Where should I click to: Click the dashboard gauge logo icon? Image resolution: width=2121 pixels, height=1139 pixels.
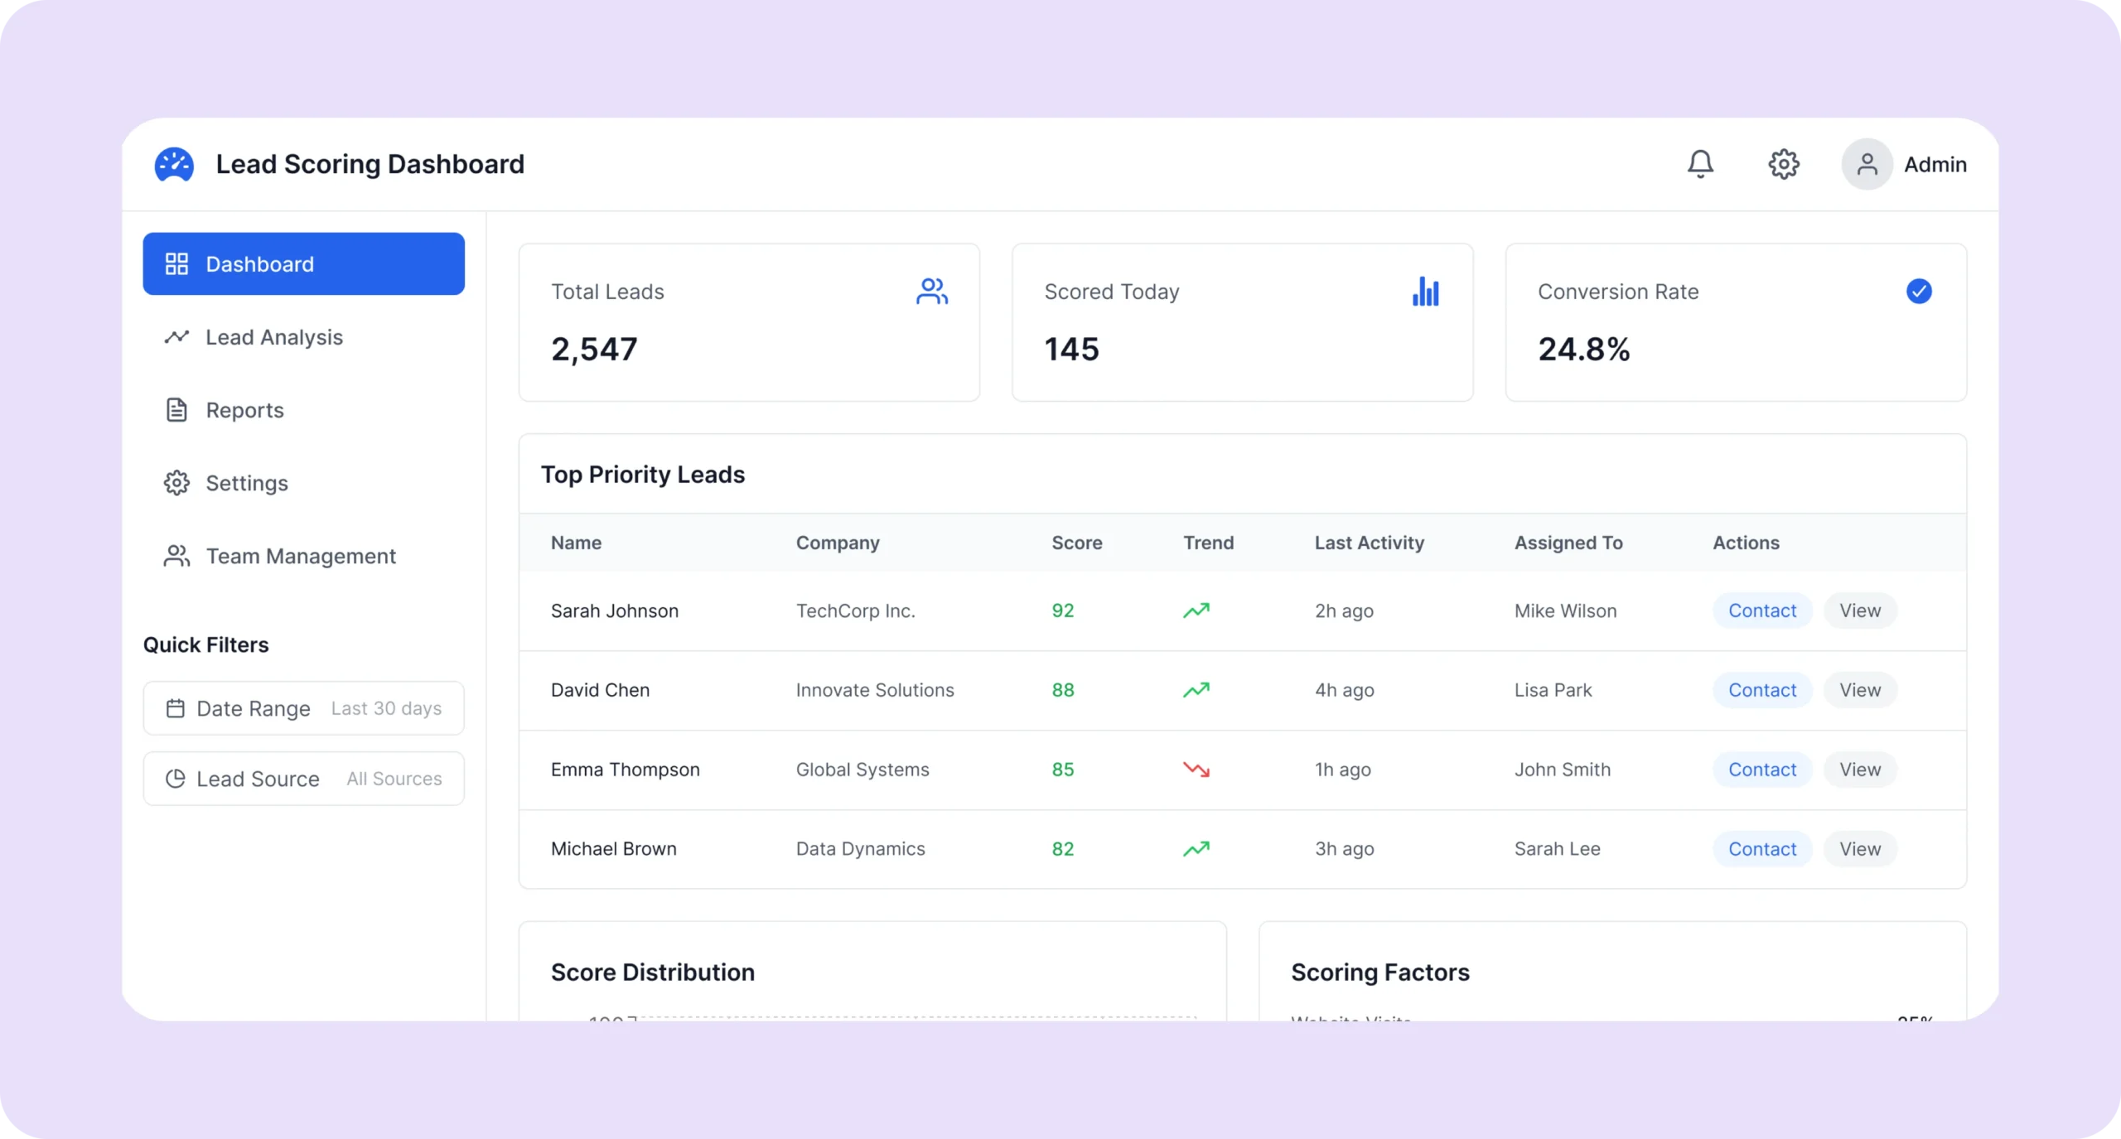pyautogui.click(x=174, y=164)
